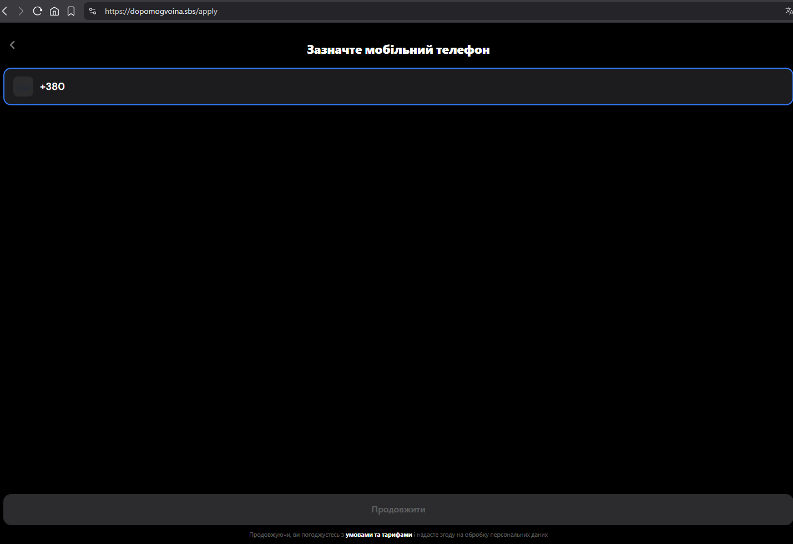793x544 pixels.
Task: Click the Продовжуючи, ви погоджуєтесь consent text
Action: pos(294,535)
